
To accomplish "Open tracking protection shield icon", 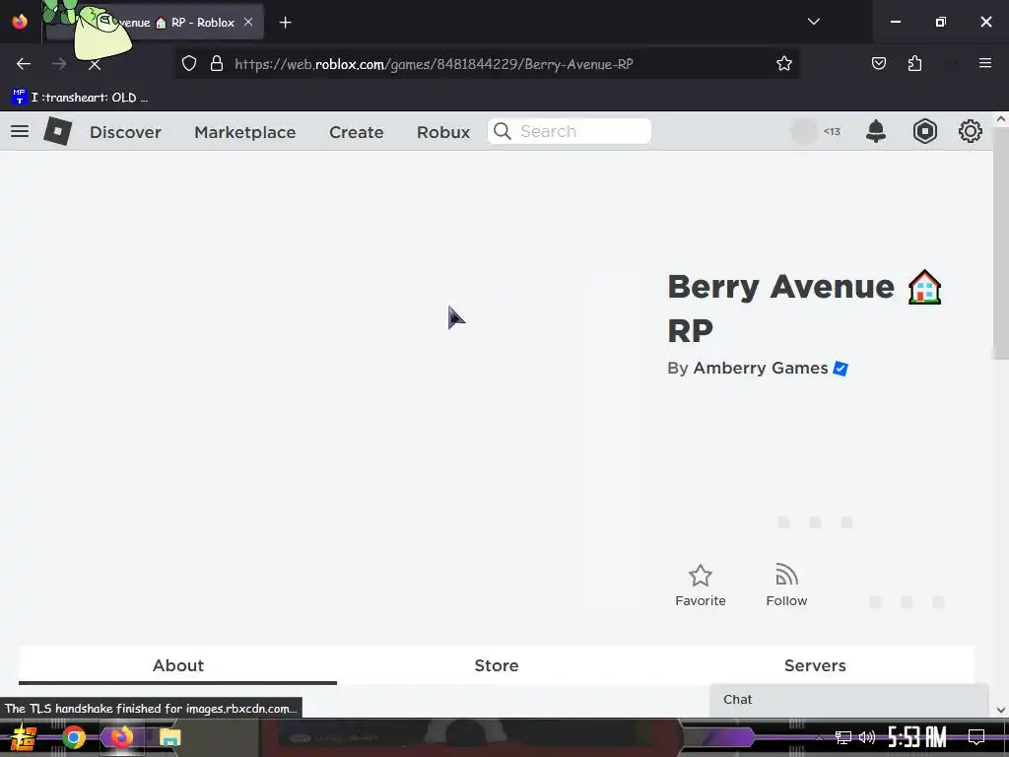I will point(188,64).
